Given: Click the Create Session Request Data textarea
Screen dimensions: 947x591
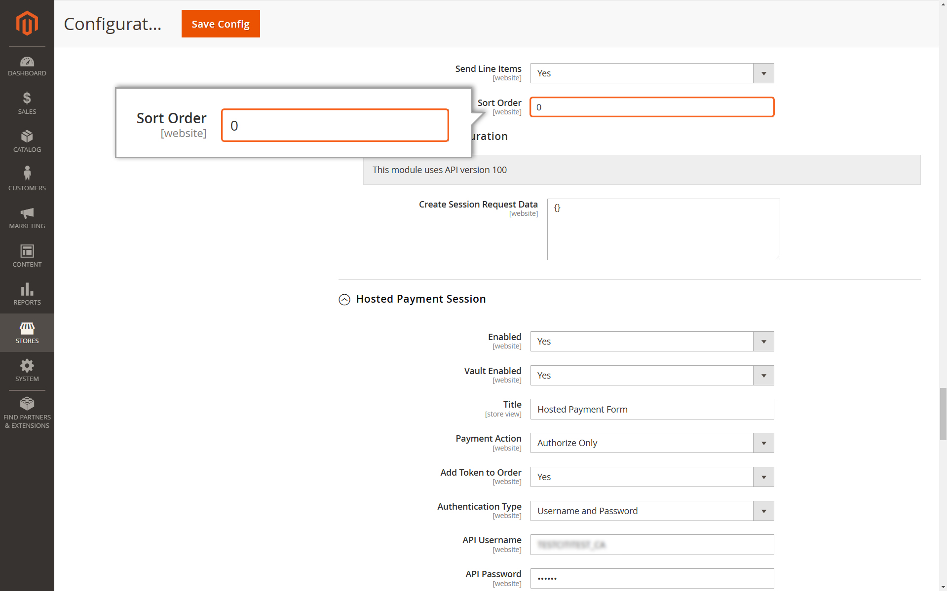Looking at the screenshot, I should tap(663, 229).
